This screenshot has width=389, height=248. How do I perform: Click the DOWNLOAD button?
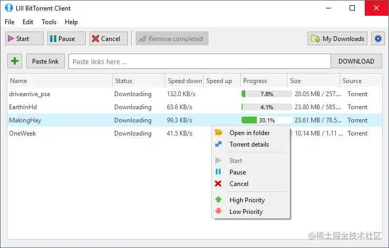click(x=356, y=61)
